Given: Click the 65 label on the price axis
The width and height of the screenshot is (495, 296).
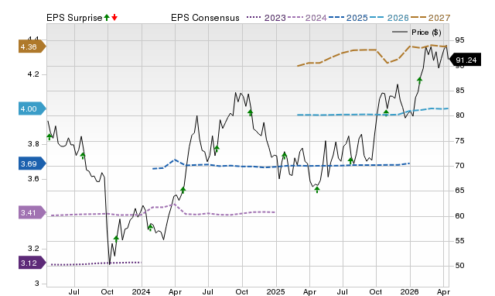Looking at the screenshot, I should [x=459, y=191].
